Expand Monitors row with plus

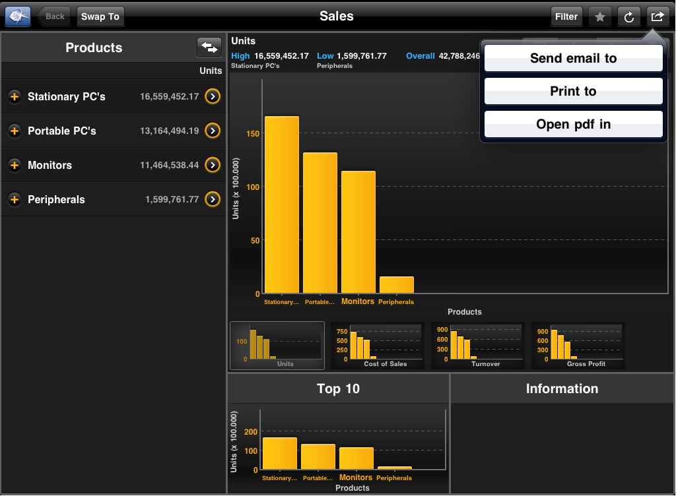tap(15, 166)
